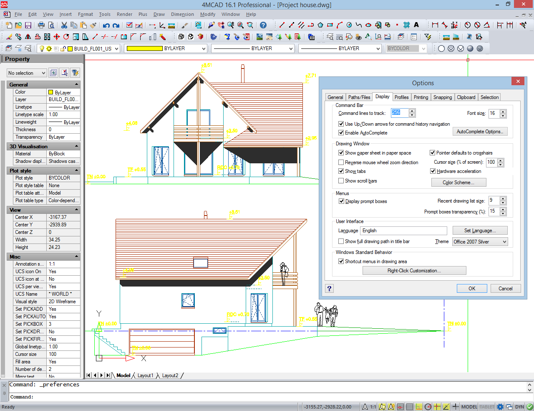The width and height of the screenshot is (534, 411).
Task: Select the Array modify tool
Action: click(47, 36)
